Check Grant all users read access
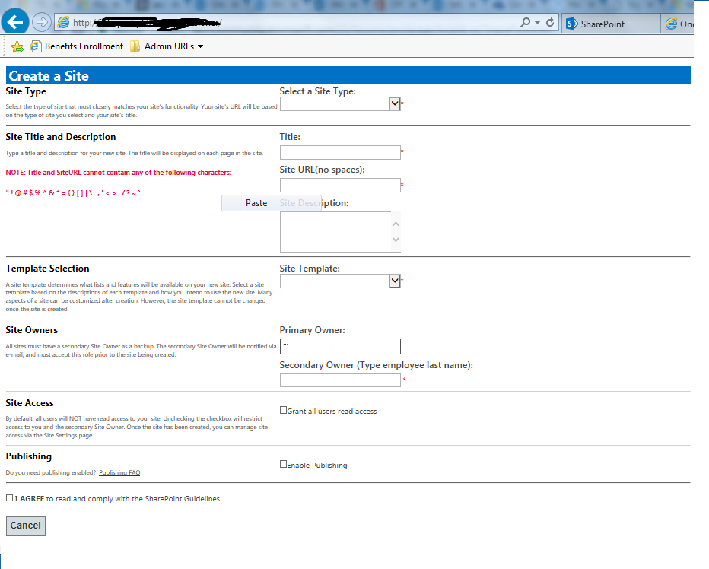Screen dimensions: 709x569 [x=283, y=410]
